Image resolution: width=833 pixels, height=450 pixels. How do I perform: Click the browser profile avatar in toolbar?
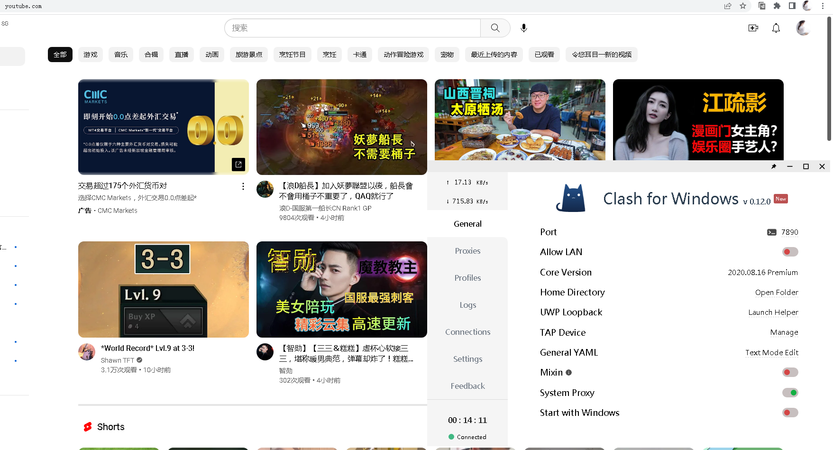(x=807, y=6)
